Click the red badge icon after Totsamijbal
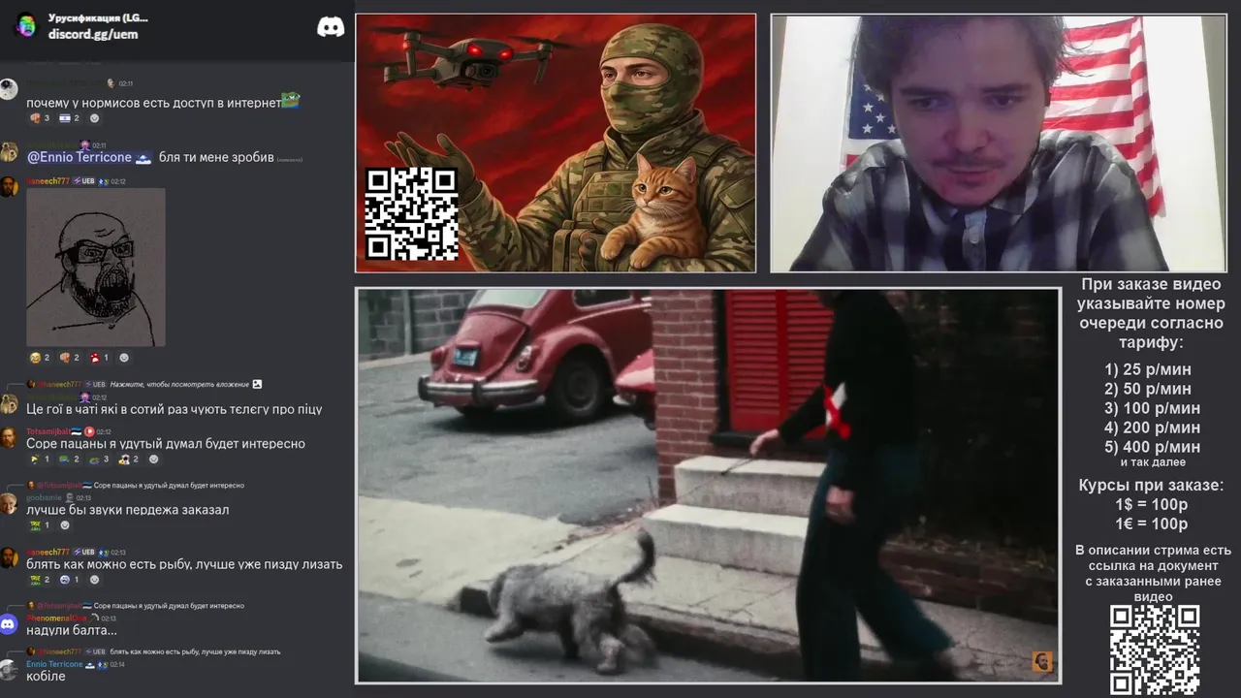 (x=89, y=431)
